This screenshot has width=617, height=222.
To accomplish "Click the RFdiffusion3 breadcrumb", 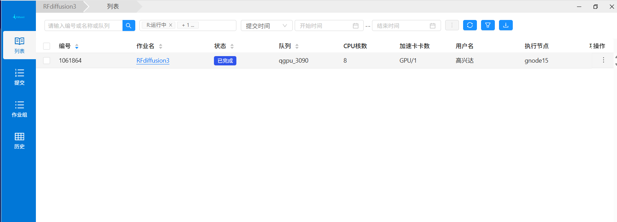I will (x=60, y=7).
